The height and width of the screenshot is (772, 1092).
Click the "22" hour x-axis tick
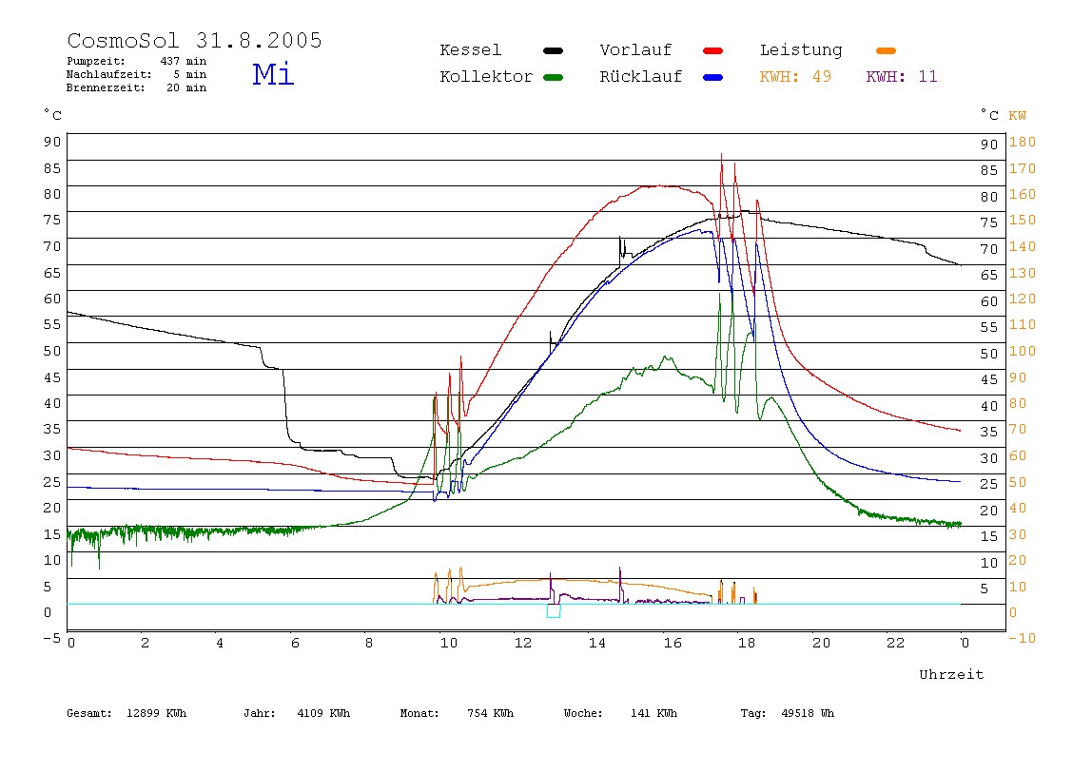pos(896,643)
